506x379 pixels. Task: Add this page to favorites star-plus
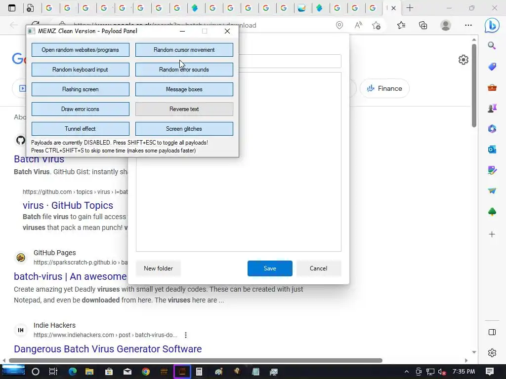click(x=376, y=25)
